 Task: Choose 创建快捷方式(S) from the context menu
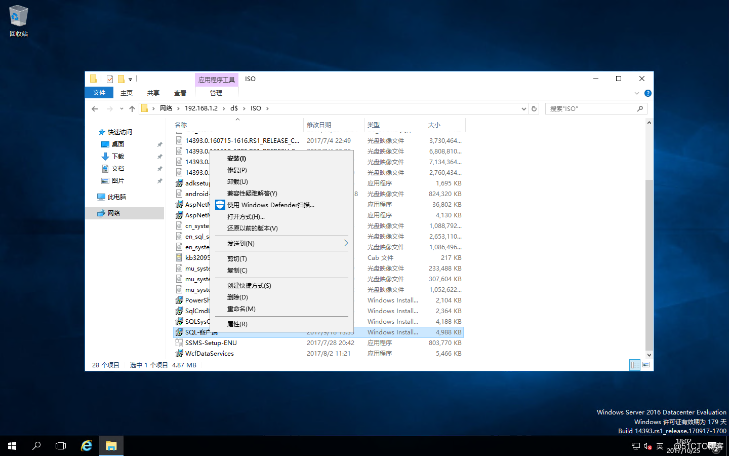tap(281, 286)
